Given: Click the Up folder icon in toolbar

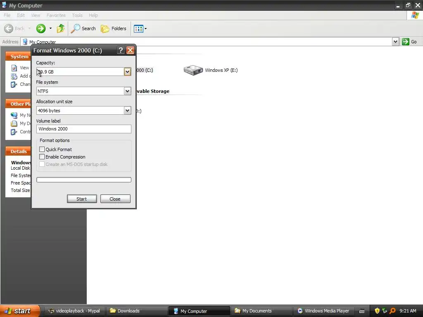Looking at the screenshot, I should pyautogui.click(x=61, y=28).
